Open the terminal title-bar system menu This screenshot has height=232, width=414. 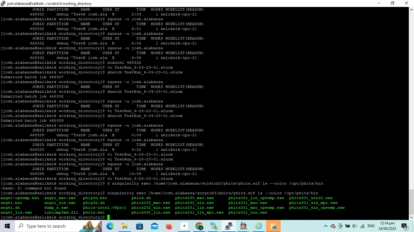(3, 3)
